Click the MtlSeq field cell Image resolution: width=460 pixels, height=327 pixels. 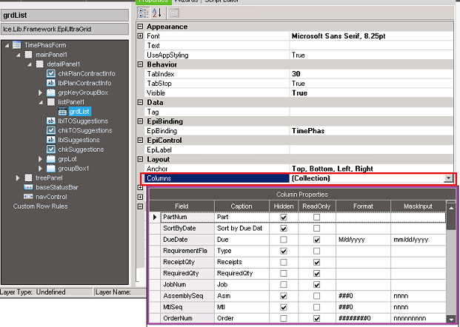(187, 307)
